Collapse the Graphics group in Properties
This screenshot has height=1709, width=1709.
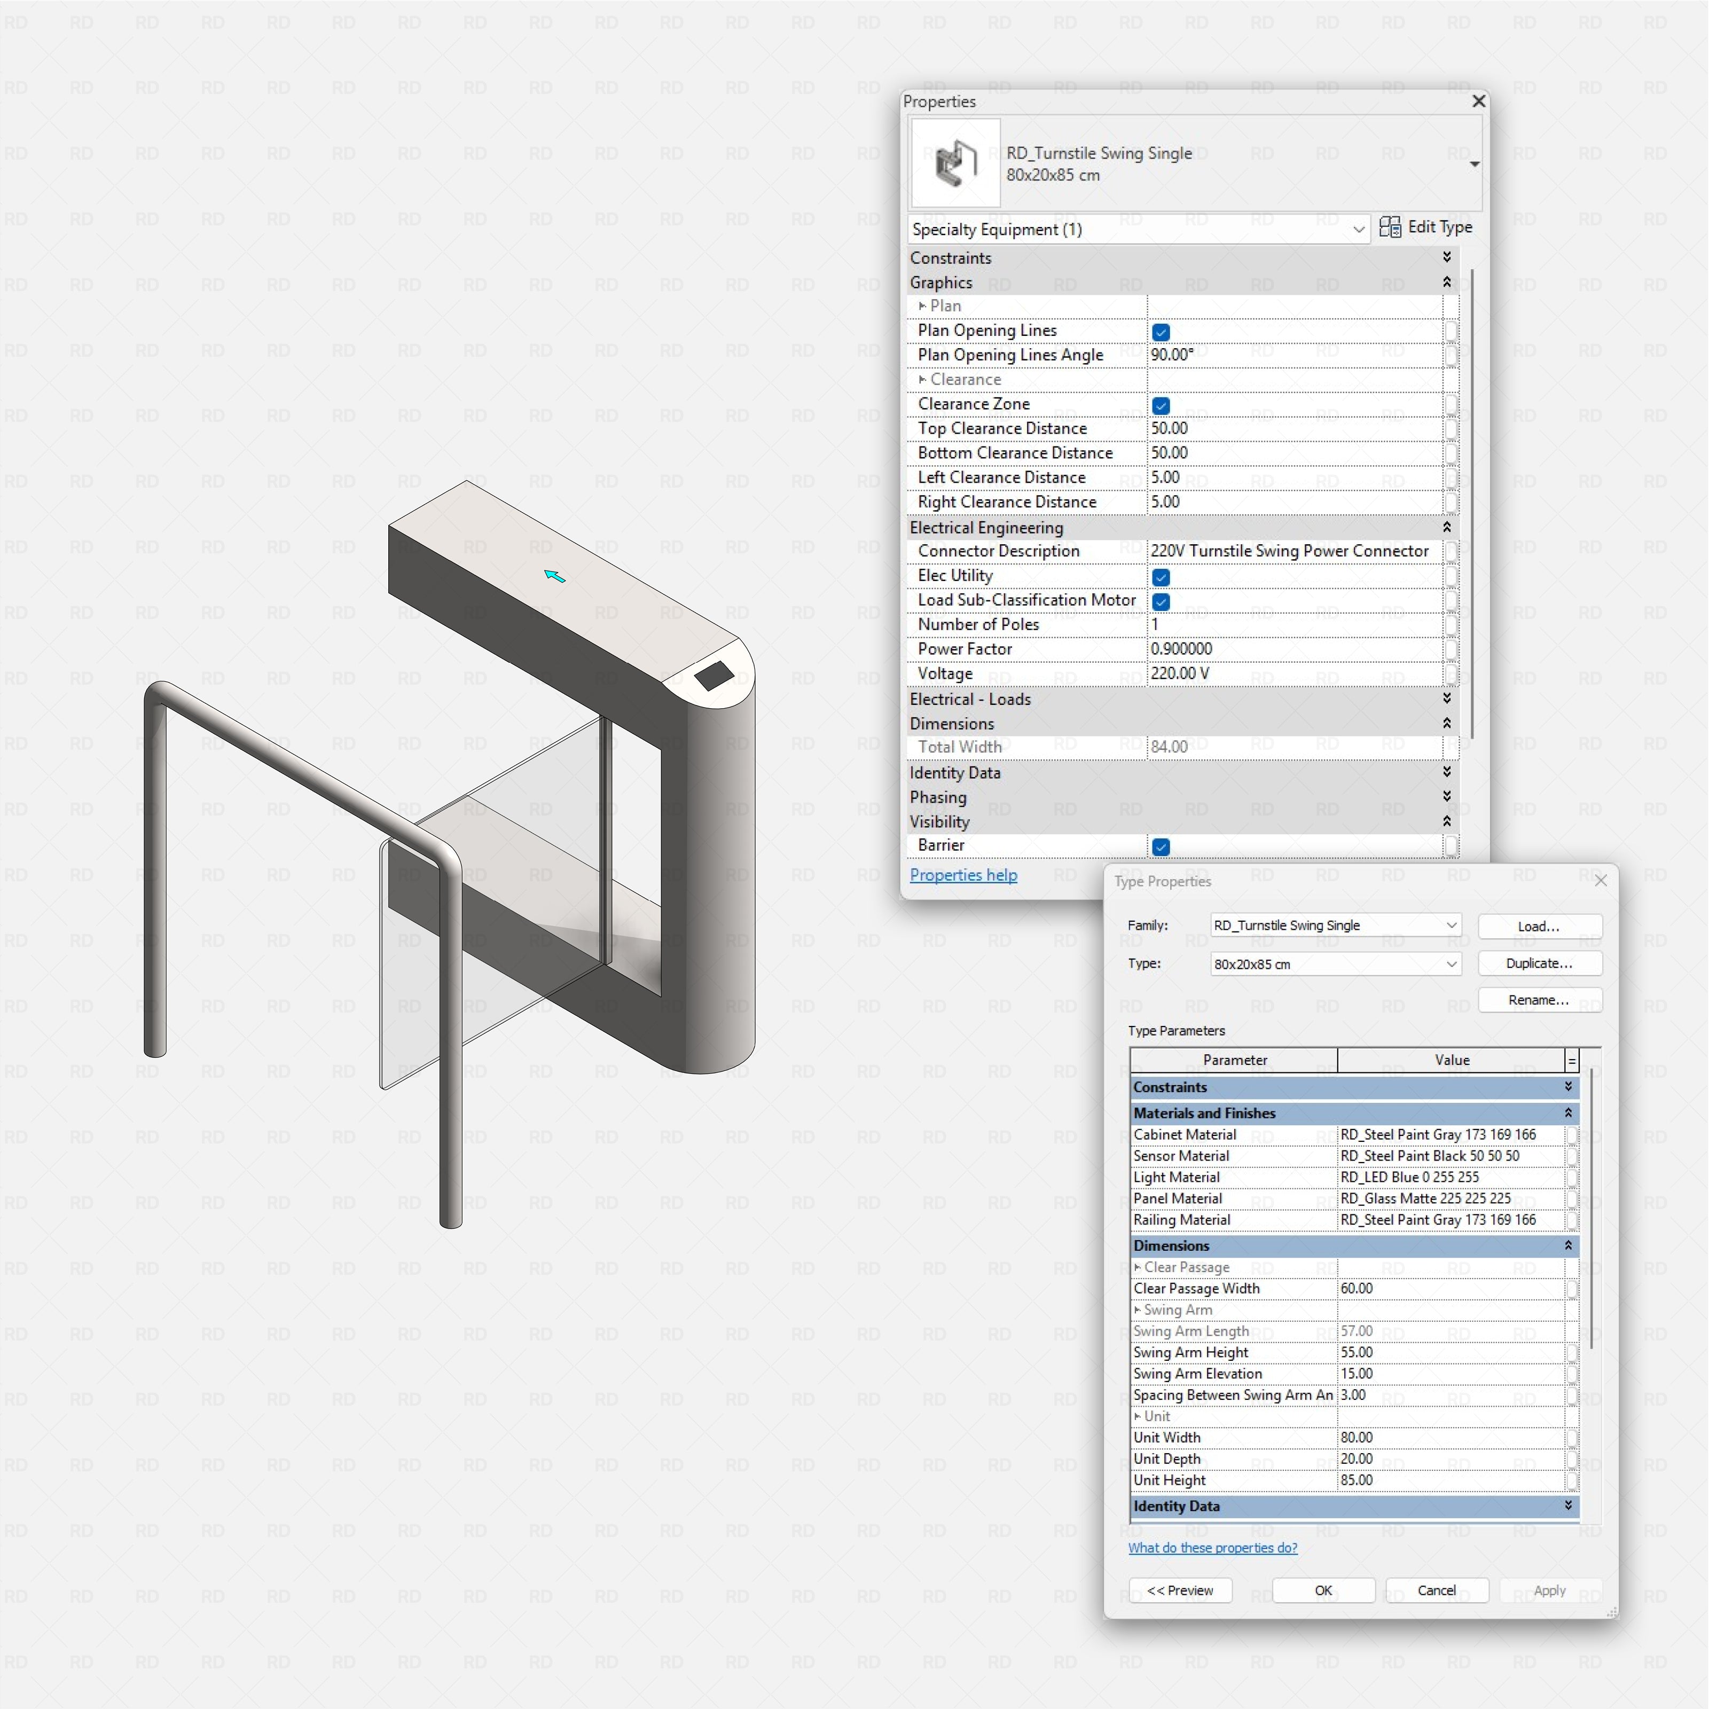click(x=1446, y=281)
